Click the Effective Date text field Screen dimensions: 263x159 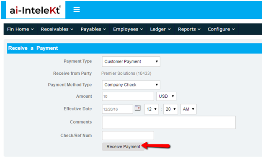coord(117,109)
